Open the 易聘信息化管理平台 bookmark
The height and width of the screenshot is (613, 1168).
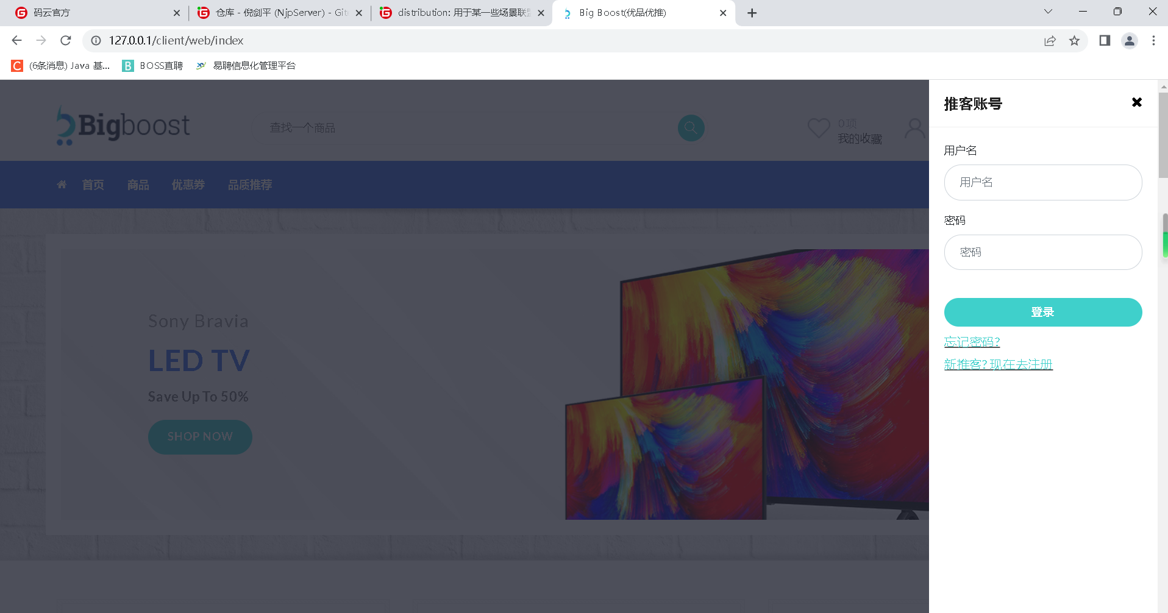(245, 66)
